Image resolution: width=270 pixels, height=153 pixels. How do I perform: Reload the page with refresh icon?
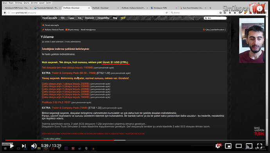[167, 13]
